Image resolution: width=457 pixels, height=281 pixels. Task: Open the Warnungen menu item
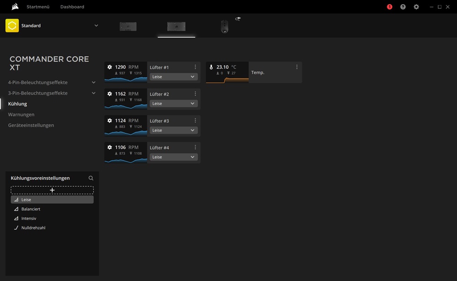(x=21, y=114)
